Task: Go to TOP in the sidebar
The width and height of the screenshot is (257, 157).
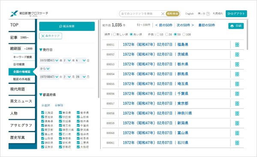Action: 22,25
